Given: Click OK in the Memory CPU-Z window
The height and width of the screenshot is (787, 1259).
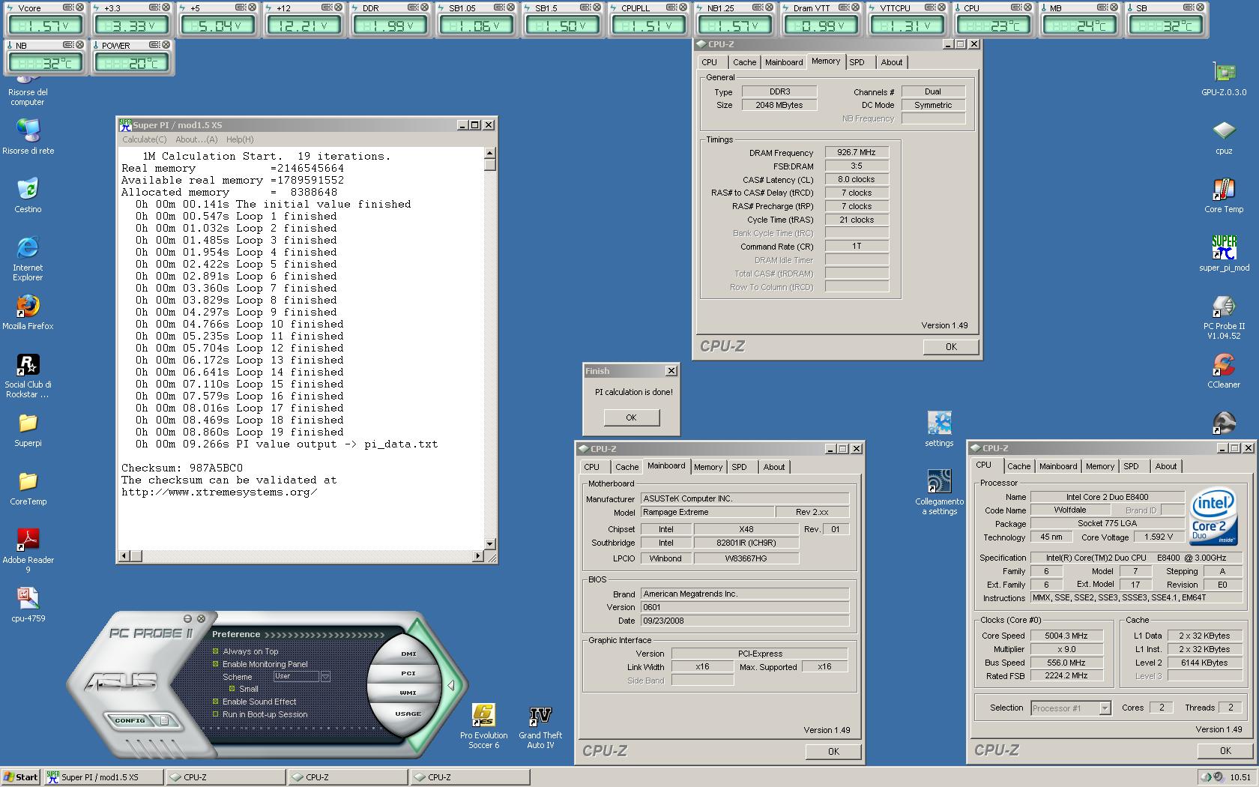Looking at the screenshot, I should [x=951, y=346].
